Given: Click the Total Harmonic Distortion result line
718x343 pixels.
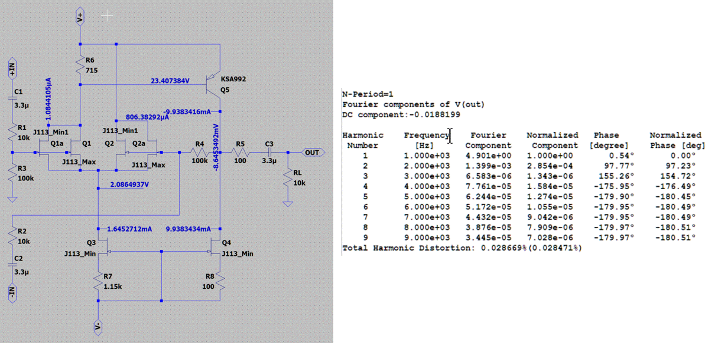Looking at the screenshot, I should 462,248.
